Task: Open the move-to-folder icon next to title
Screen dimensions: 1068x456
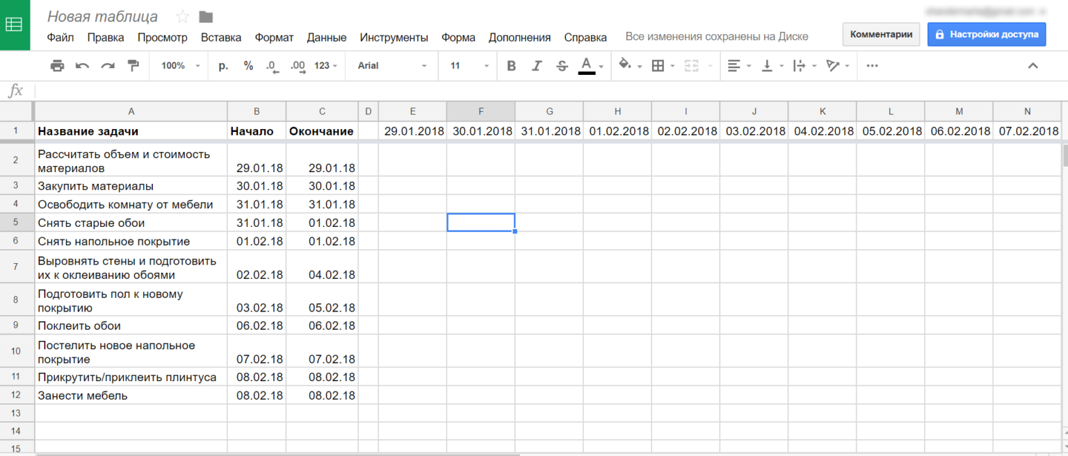Action: [206, 17]
